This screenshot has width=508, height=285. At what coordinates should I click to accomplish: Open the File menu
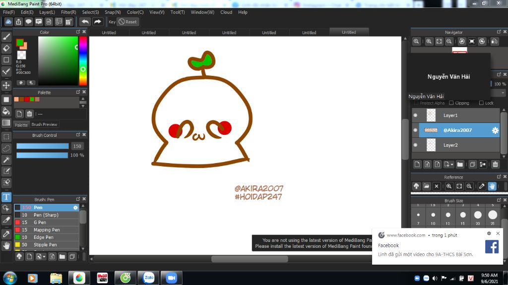(9, 12)
